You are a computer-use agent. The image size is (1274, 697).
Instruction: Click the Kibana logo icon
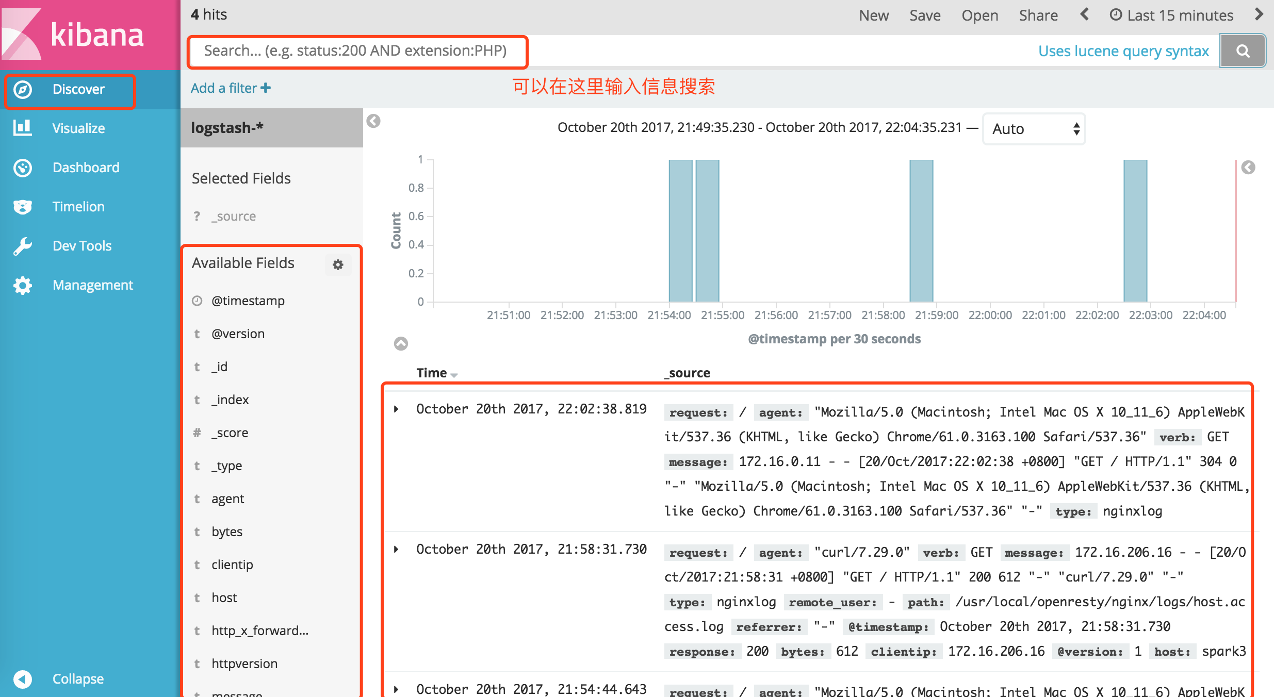pyautogui.click(x=22, y=35)
